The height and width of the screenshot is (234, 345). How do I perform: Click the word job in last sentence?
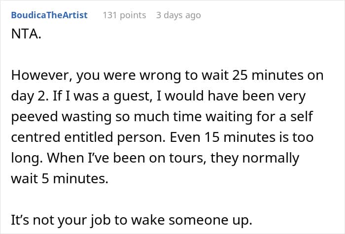pyautogui.click(x=101, y=220)
